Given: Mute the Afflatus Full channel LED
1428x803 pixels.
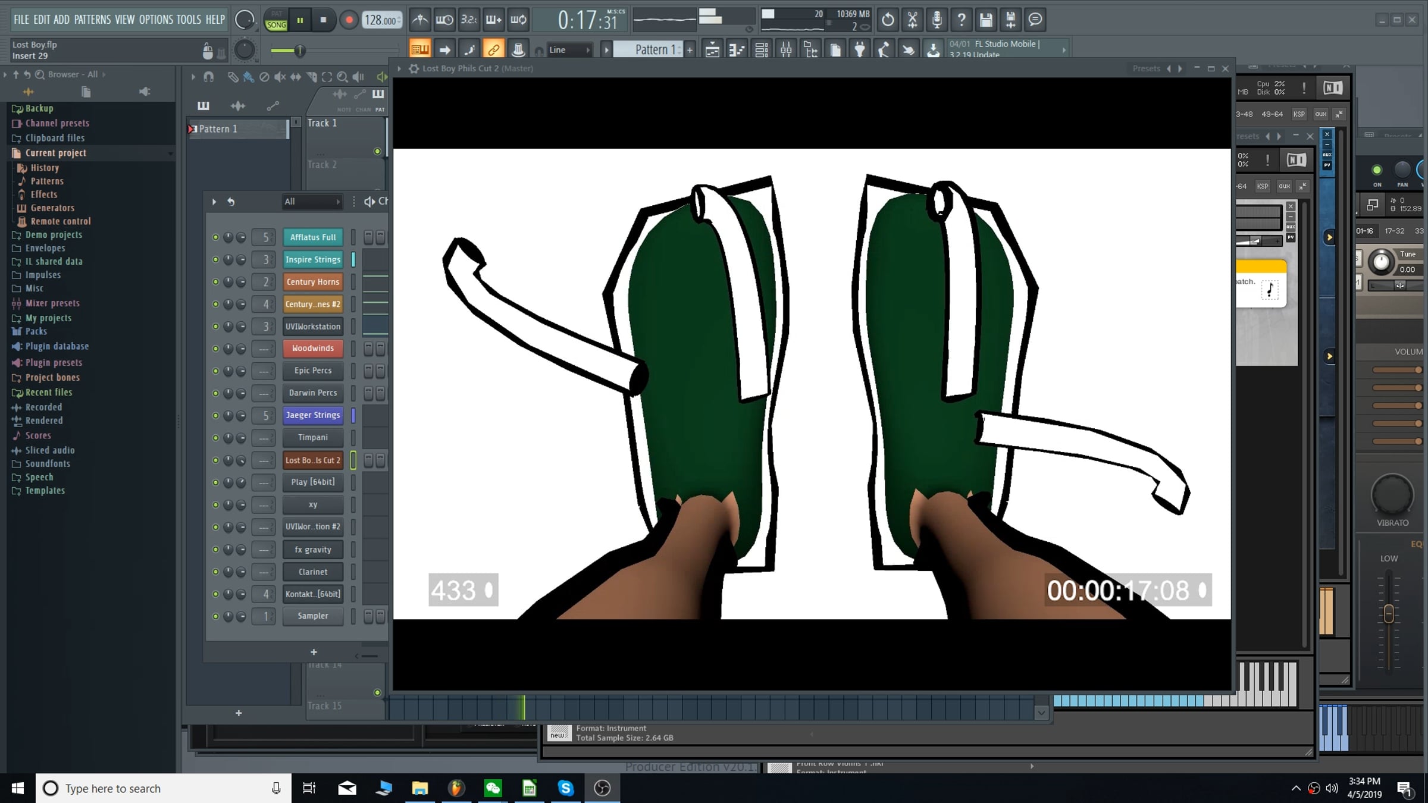Looking at the screenshot, I should coord(215,237).
